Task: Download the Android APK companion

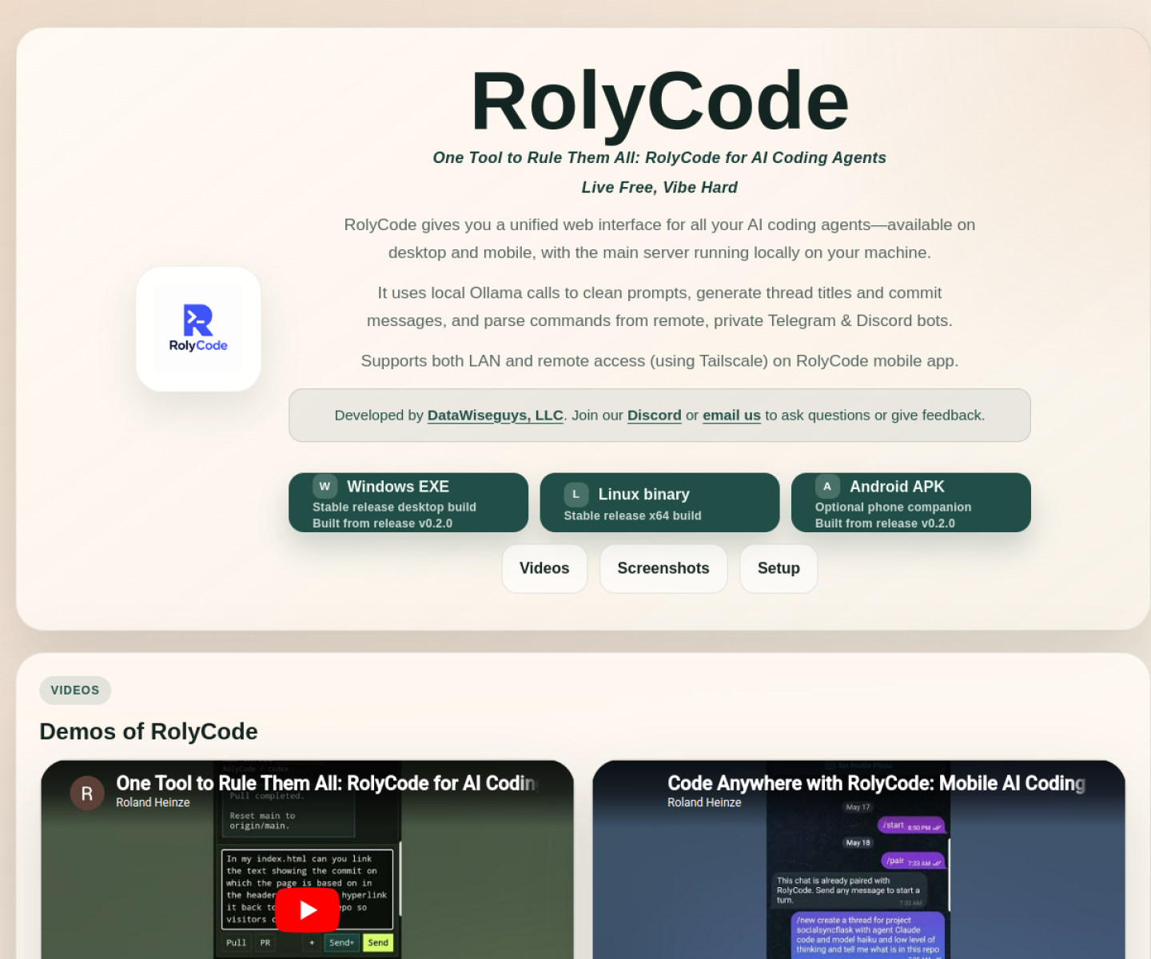Action: (x=911, y=503)
